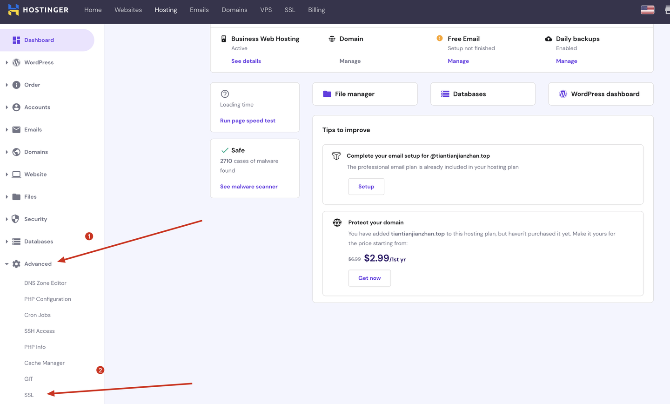Image resolution: width=670 pixels, height=404 pixels.
Task: Open PHP Configuration in sidebar
Action: pos(48,299)
